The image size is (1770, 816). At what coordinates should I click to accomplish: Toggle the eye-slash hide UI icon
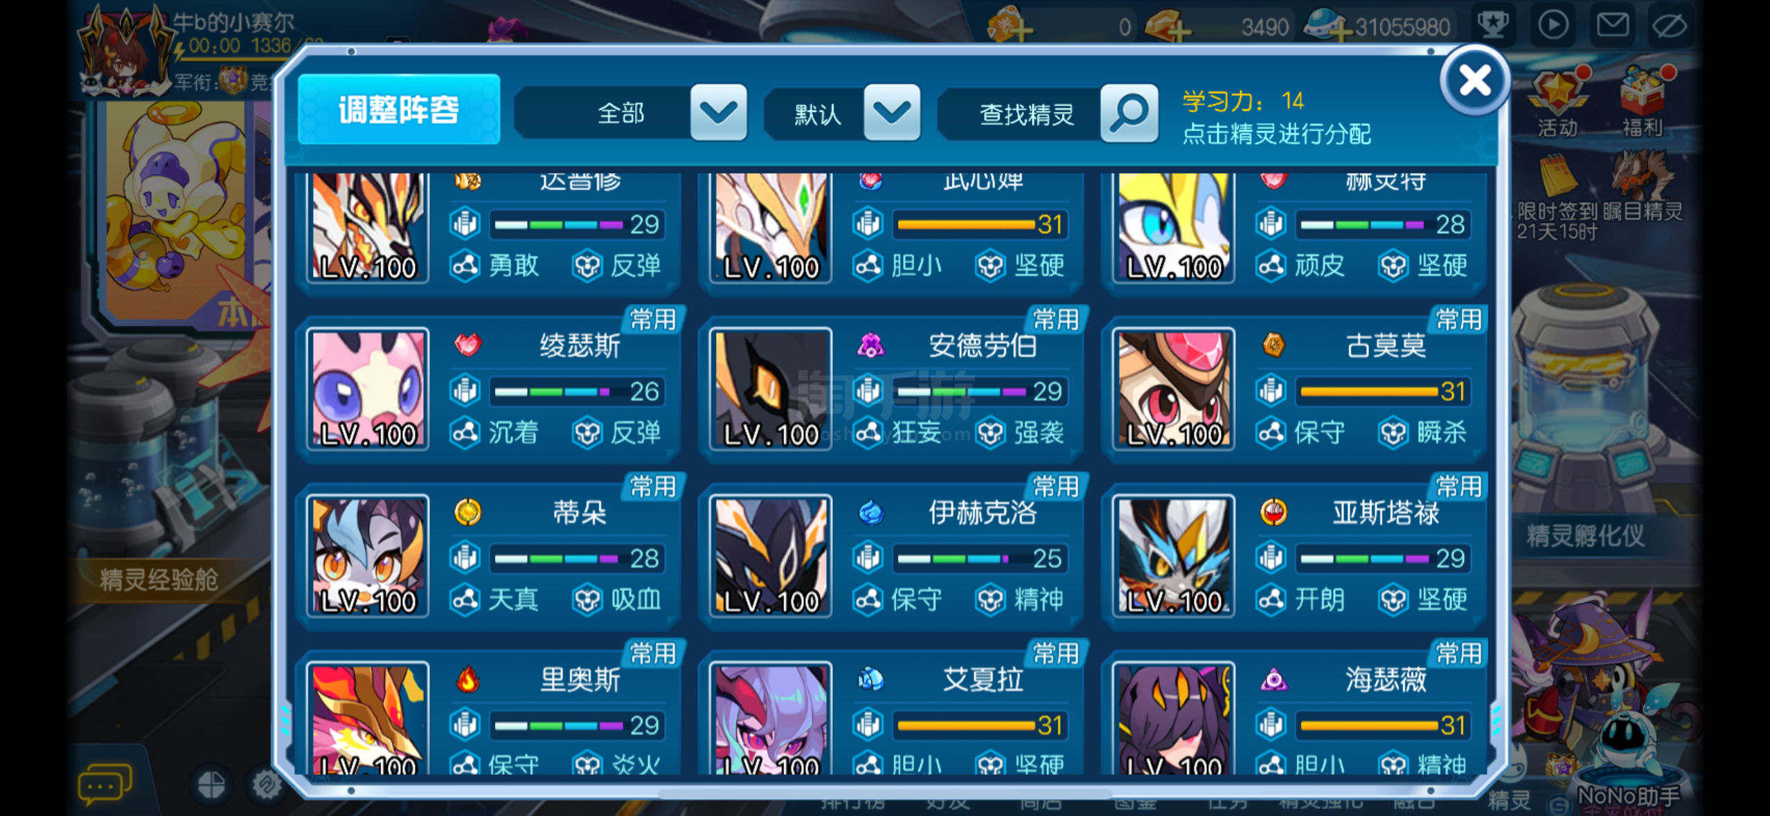pos(1670,26)
